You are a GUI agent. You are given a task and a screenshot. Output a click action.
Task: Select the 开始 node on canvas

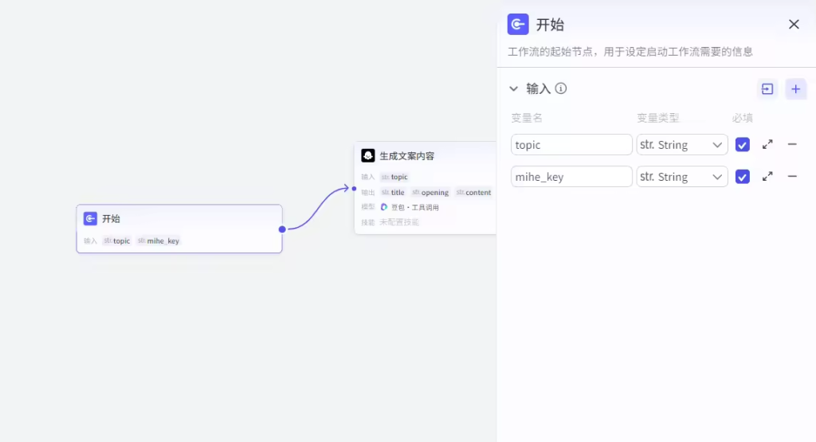point(178,220)
